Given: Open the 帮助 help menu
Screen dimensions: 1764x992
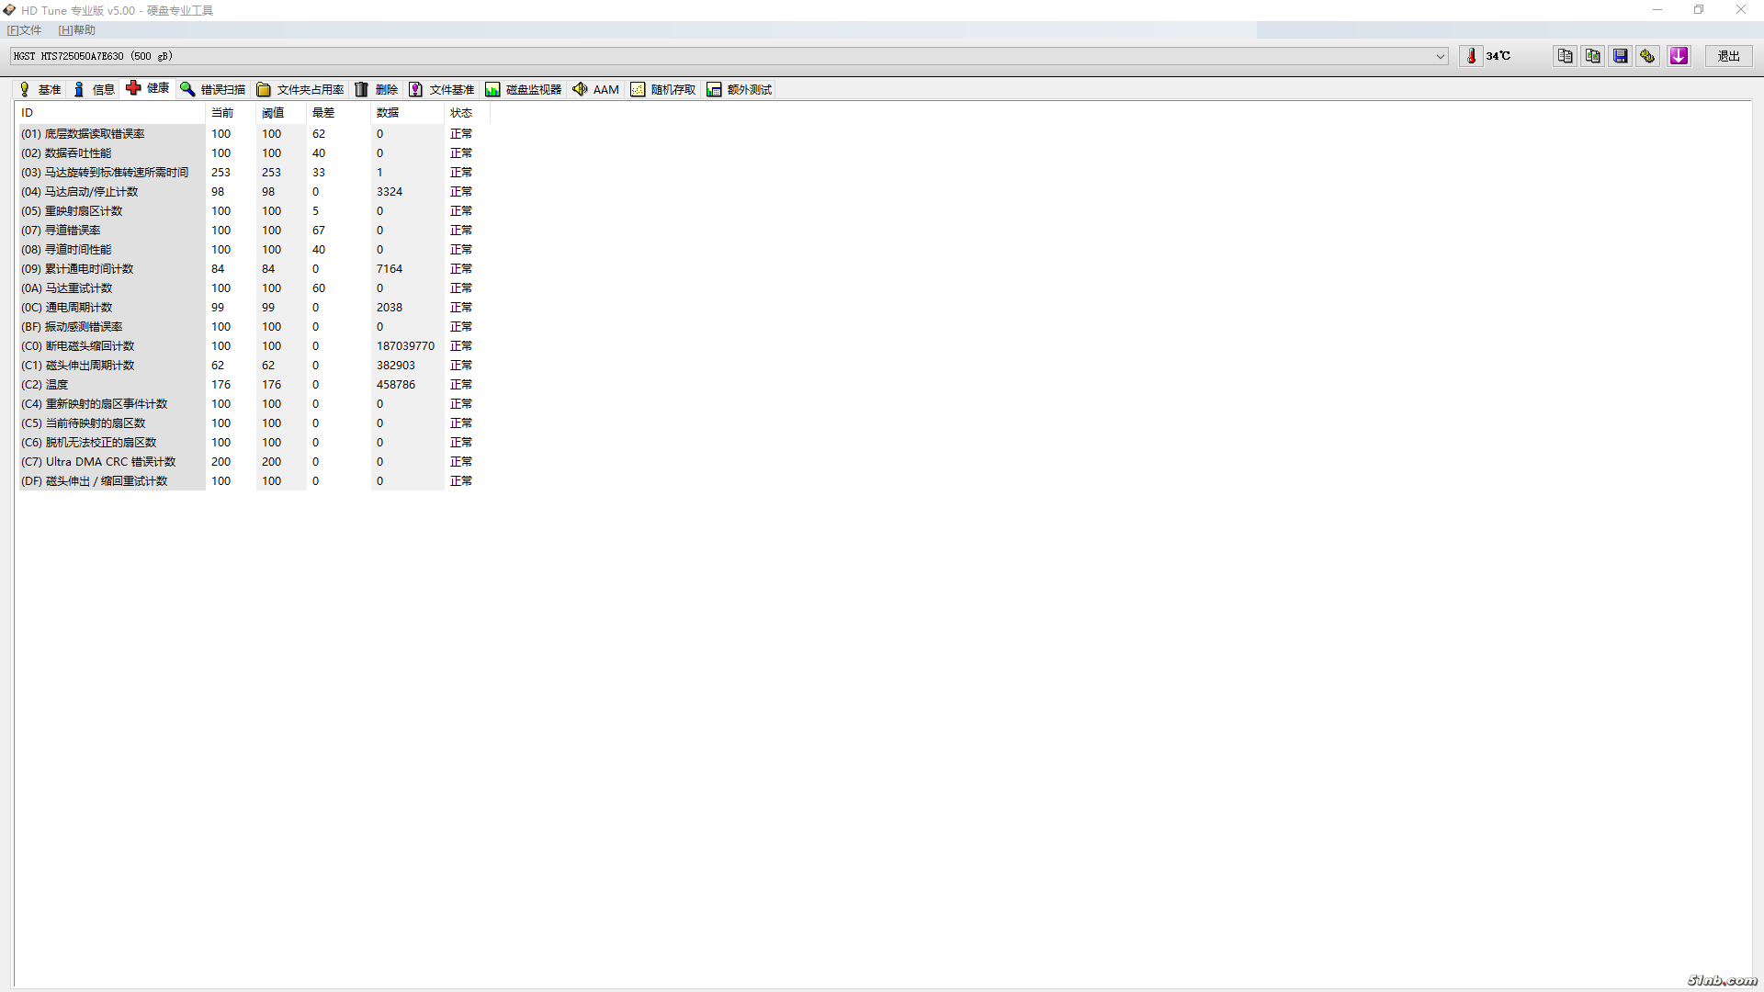Looking at the screenshot, I should point(77,30).
